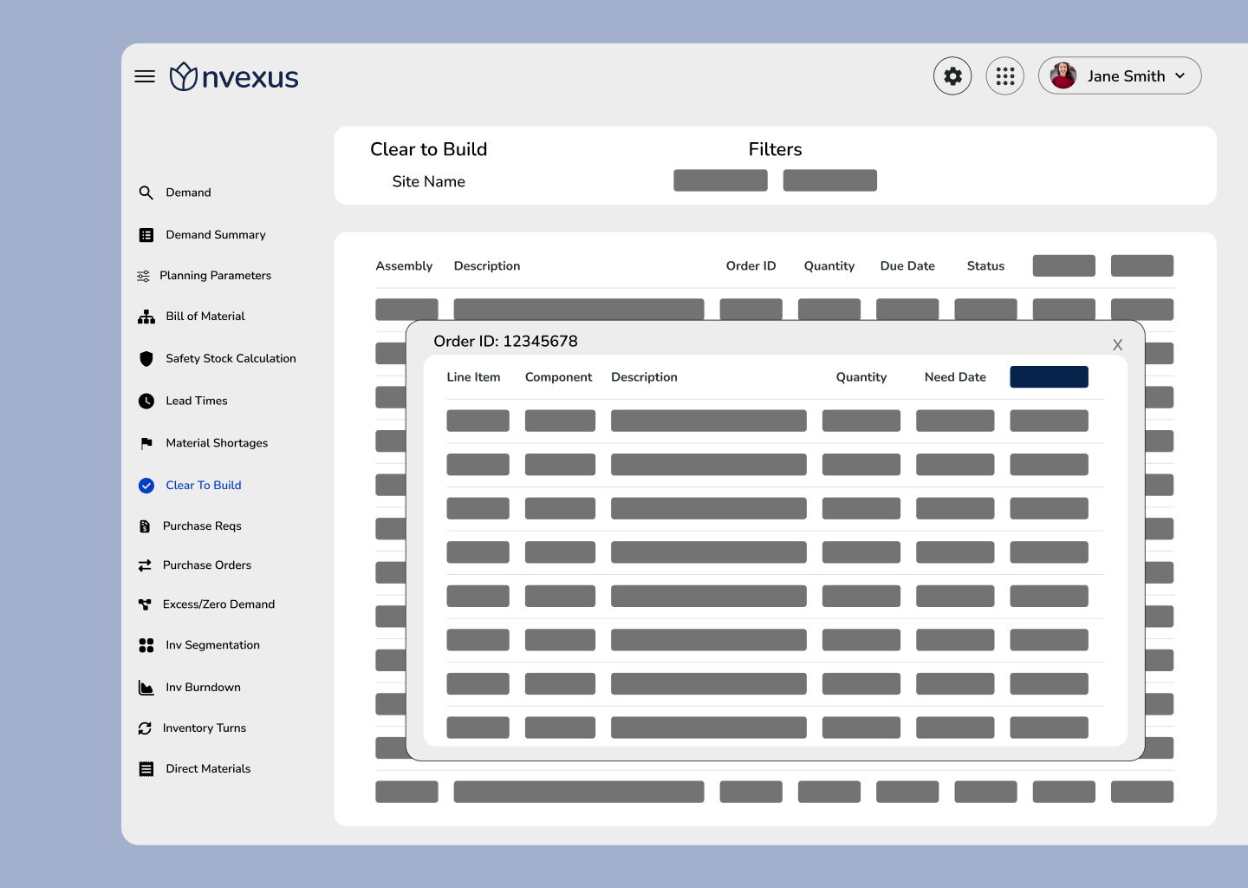Viewport: 1248px width, 888px height.
Task: Click the Assembly column header
Action: click(404, 266)
